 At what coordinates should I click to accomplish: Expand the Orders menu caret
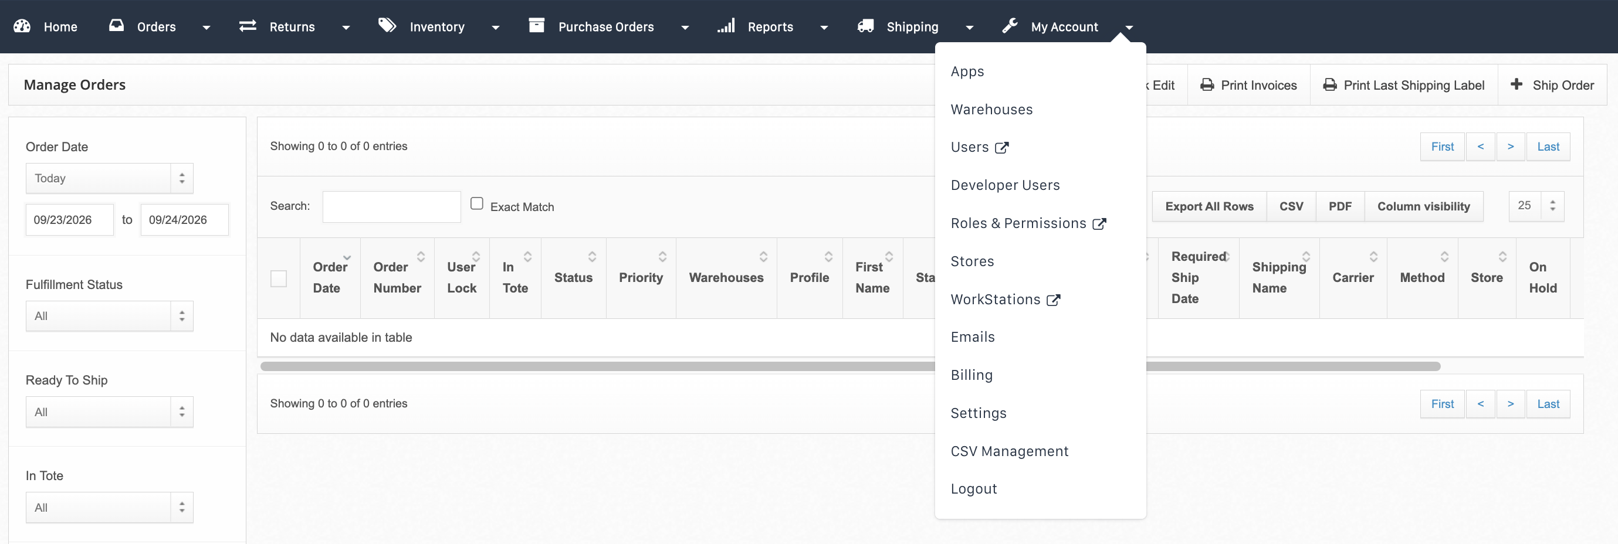pos(206,28)
